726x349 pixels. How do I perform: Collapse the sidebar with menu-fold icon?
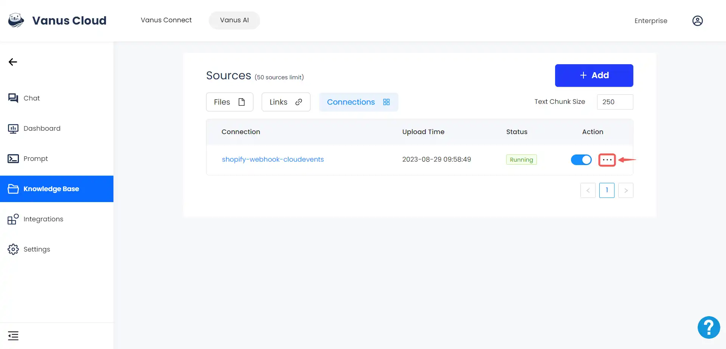(13, 335)
